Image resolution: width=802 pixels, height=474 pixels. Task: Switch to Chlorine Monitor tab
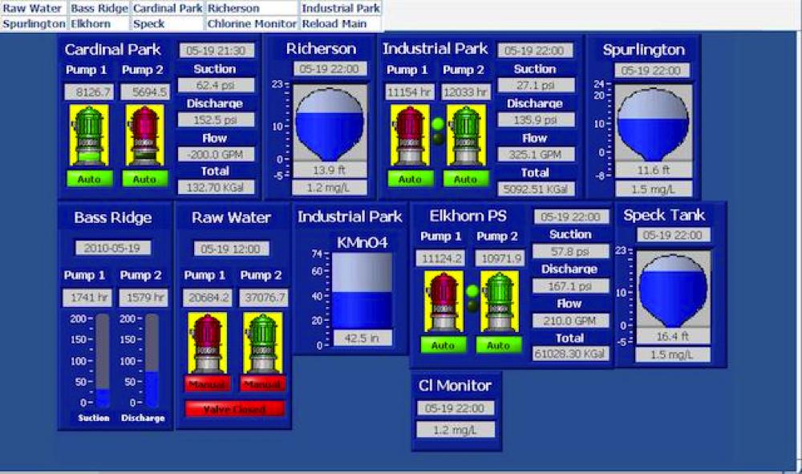coord(252,23)
